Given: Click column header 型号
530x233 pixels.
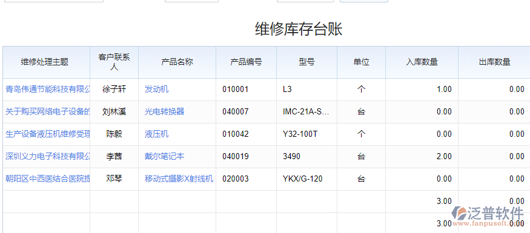Looking at the screenshot, I should [x=306, y=62].
